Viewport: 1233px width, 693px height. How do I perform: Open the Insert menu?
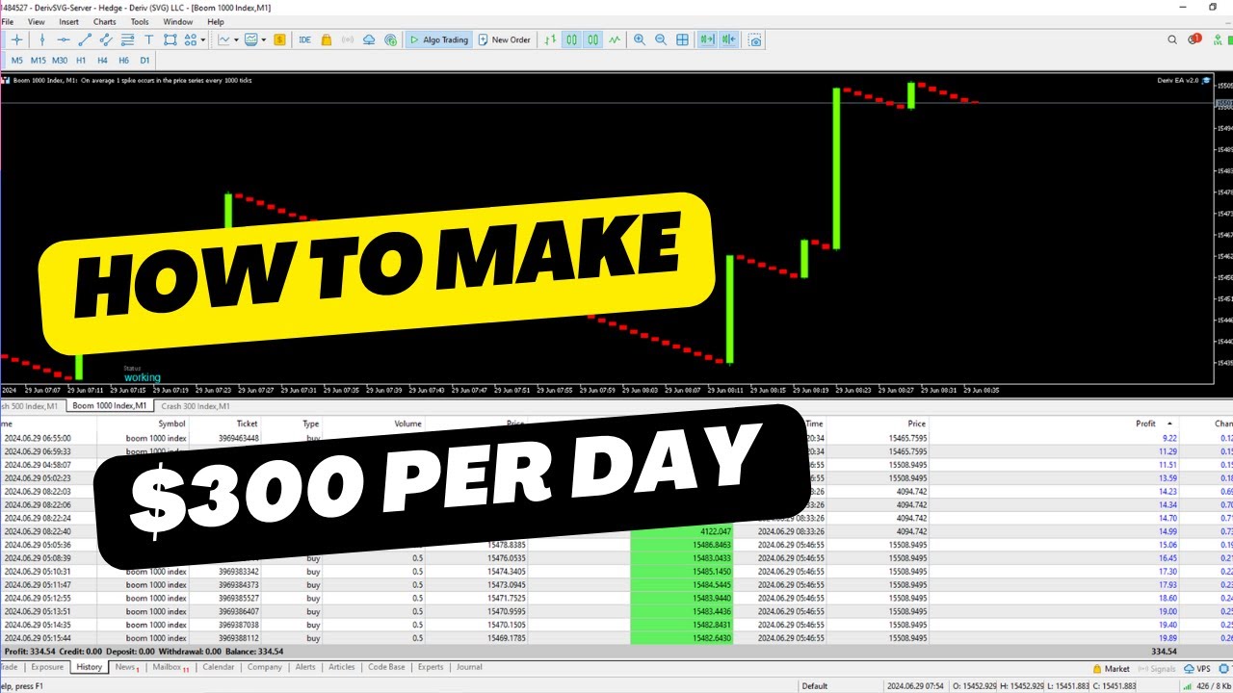point(68,21)
